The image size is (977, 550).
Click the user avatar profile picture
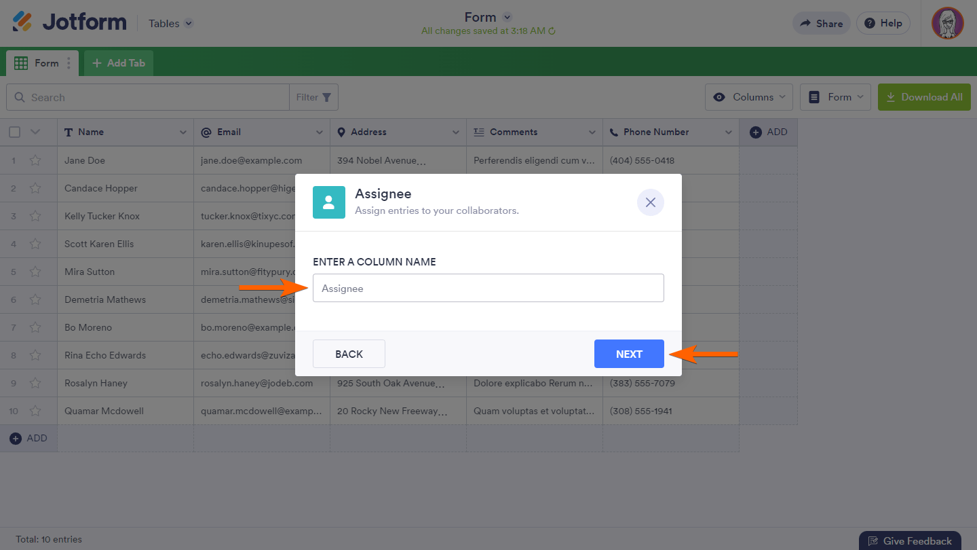click(x=947, y=23)
